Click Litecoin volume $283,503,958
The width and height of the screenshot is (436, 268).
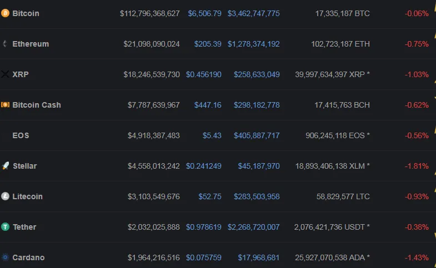coord(257,196)
